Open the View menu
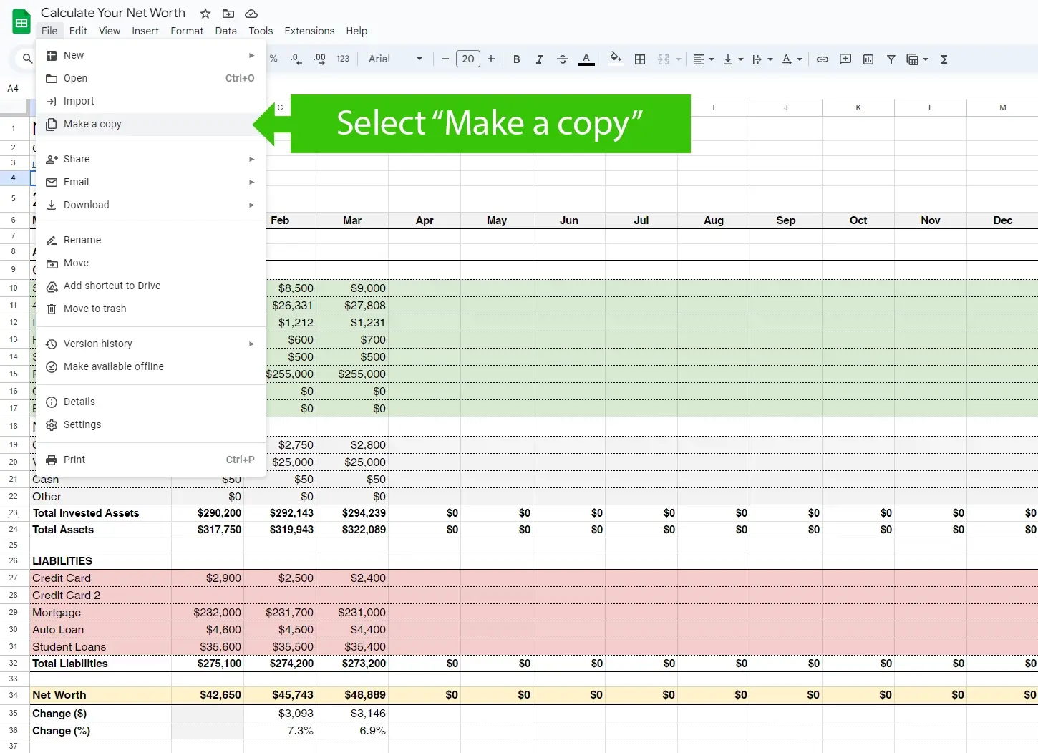 click(x=110, y=31)
